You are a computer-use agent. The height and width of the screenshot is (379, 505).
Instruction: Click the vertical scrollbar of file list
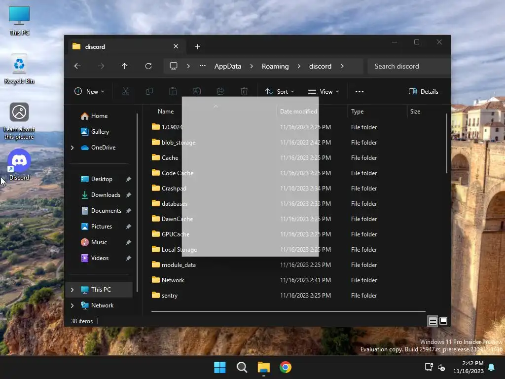(447, 144)
